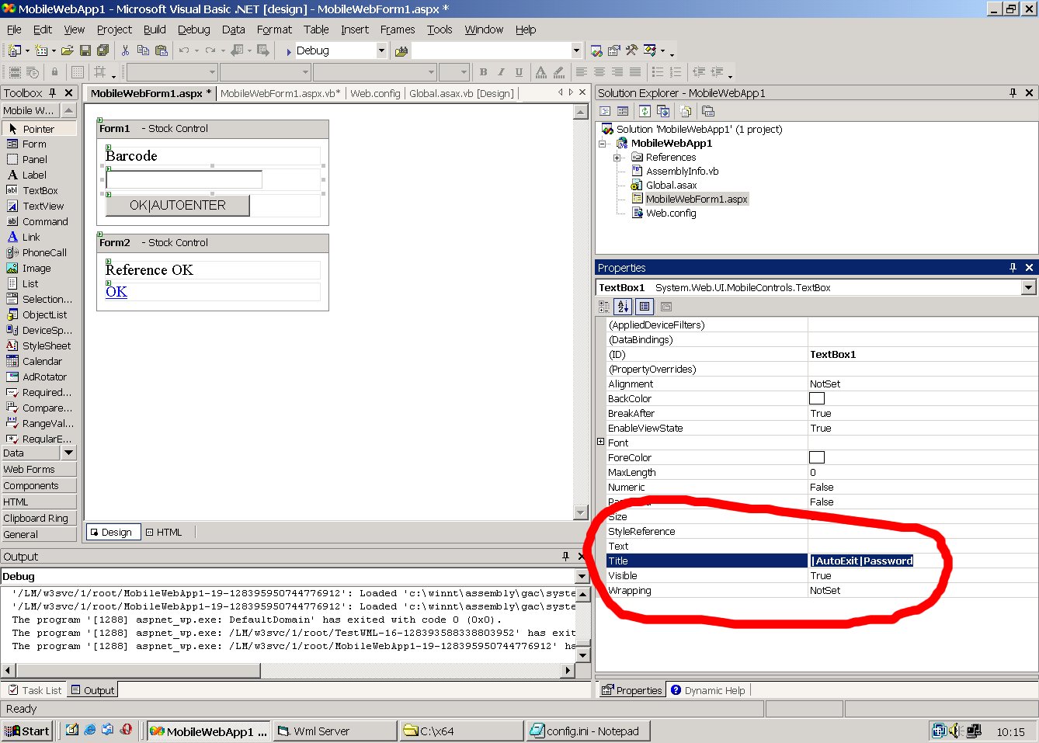1039x743 pixels.
Task: Select the Image control in Toolbox
Action: tap(39, 268)
